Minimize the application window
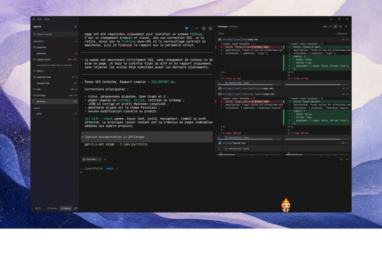The image size is (382, 254). point(331,19)
